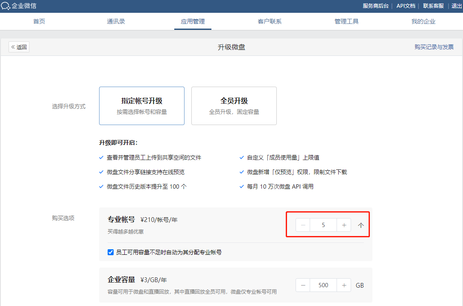
Task: Switch to 通讯录 tab
Action: coord(116,21)
